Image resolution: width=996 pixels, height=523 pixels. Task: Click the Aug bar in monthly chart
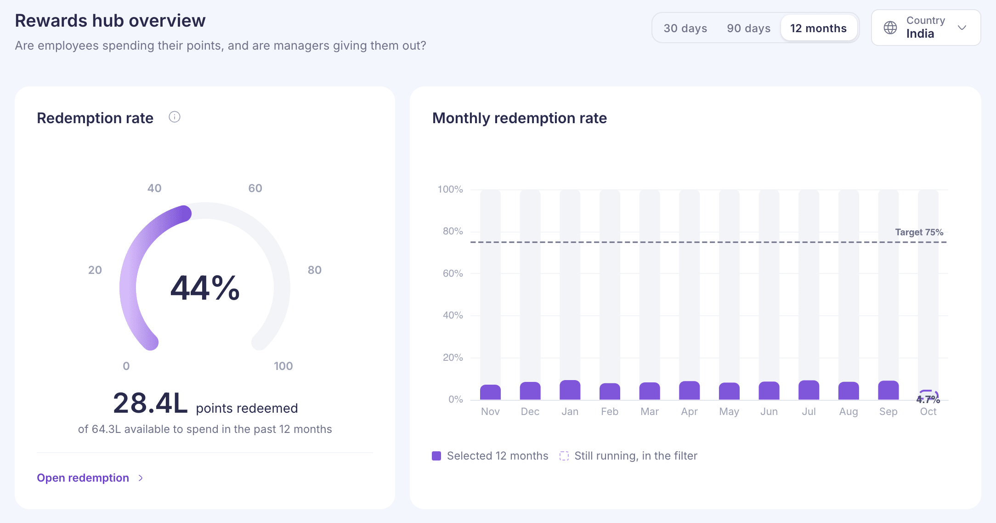(849, 391)
